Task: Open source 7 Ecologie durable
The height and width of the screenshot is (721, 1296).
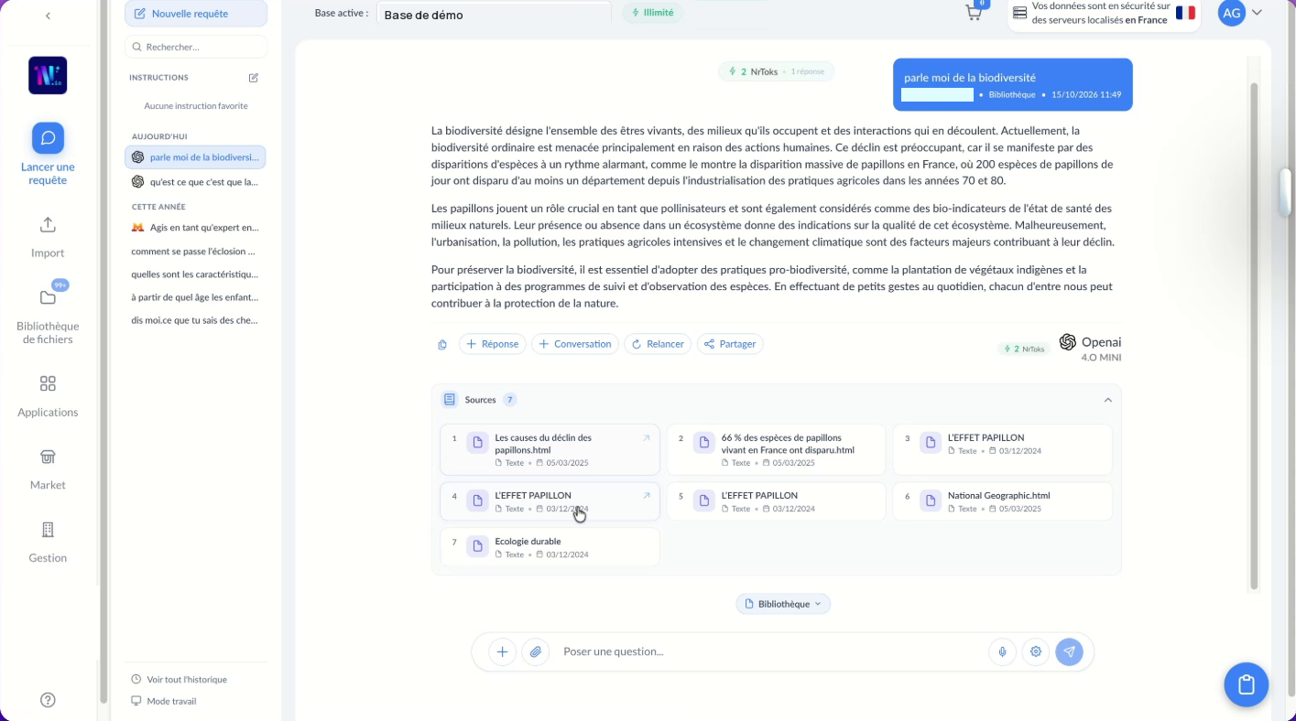Action: tap(550, 547)
